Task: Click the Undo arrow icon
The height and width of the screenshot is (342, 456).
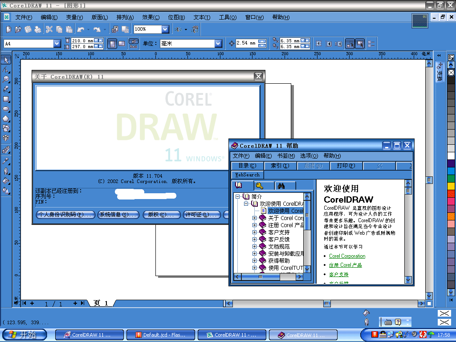Action: pyautogui.click(x=81, y=29)
